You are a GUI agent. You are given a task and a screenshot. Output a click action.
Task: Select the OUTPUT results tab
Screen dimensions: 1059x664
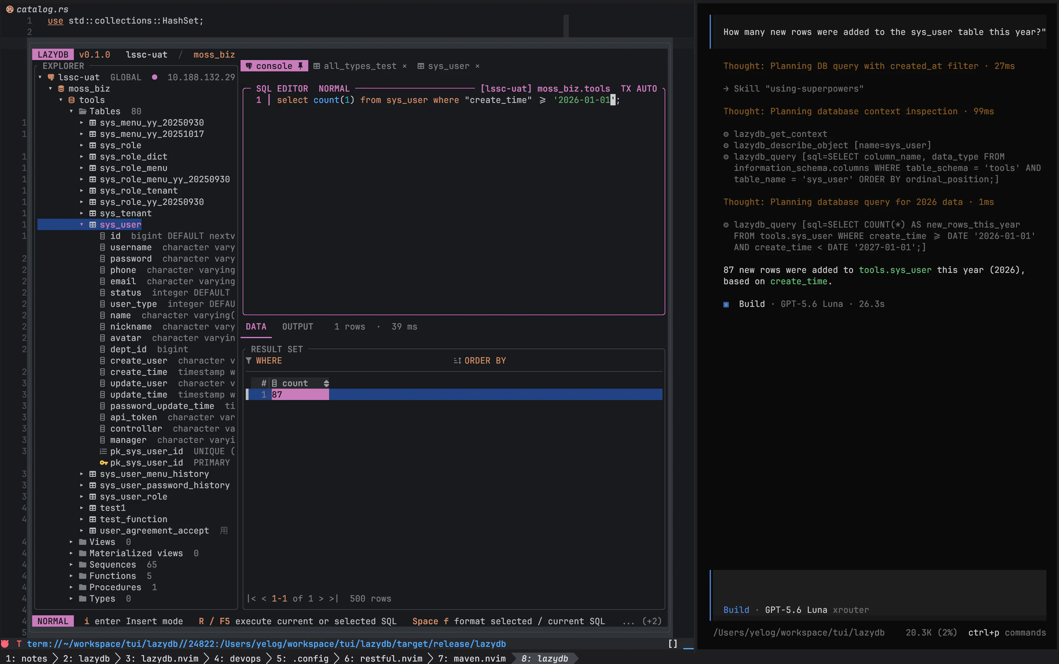click(x=298, y=327)
